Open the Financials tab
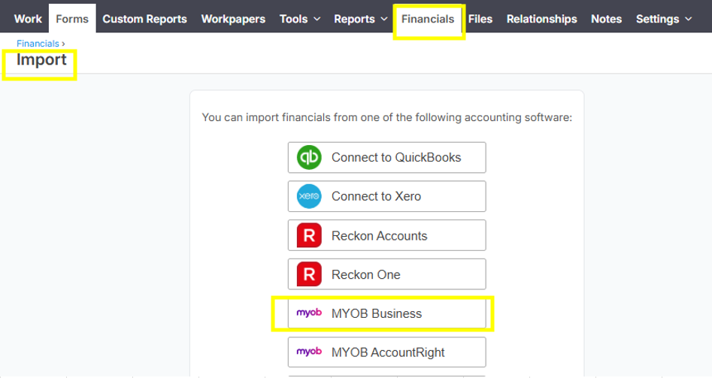The width and height of the screenshot is (712, 378). click(x=428, y=19)
